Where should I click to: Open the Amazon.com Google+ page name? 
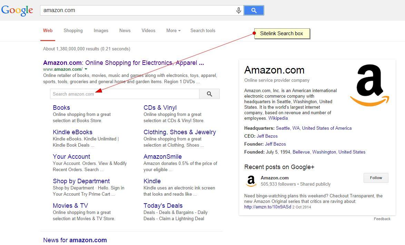275,178
